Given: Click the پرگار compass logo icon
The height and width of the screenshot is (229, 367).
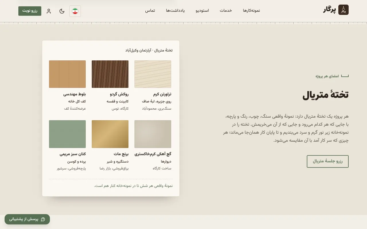Looking at the screenshot, I should (343, 10).
